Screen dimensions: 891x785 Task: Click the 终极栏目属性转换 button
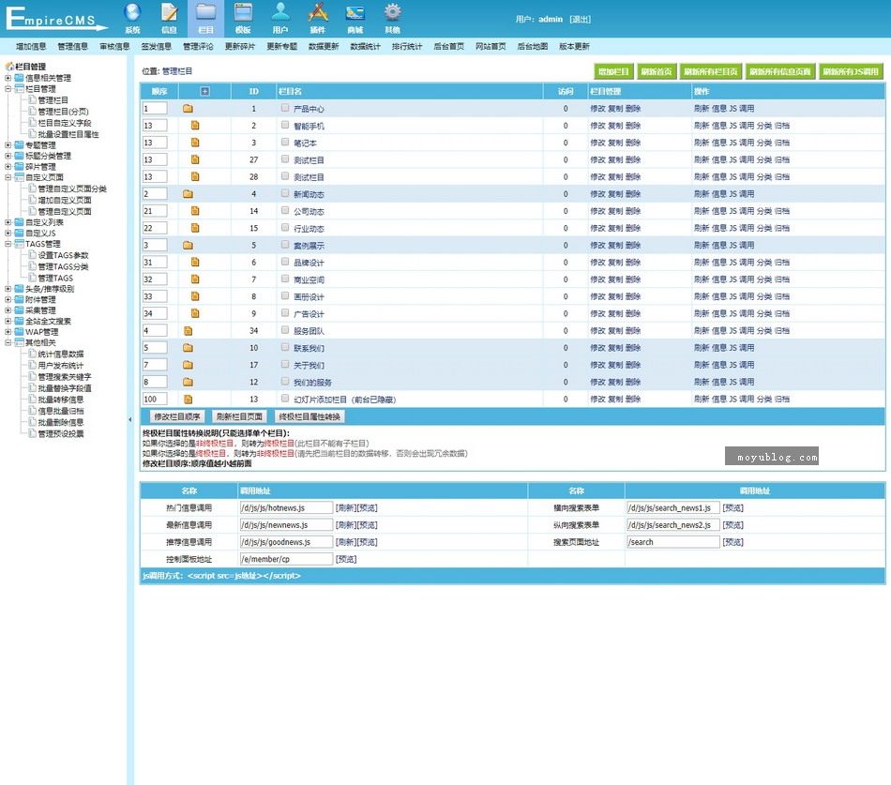310,416
